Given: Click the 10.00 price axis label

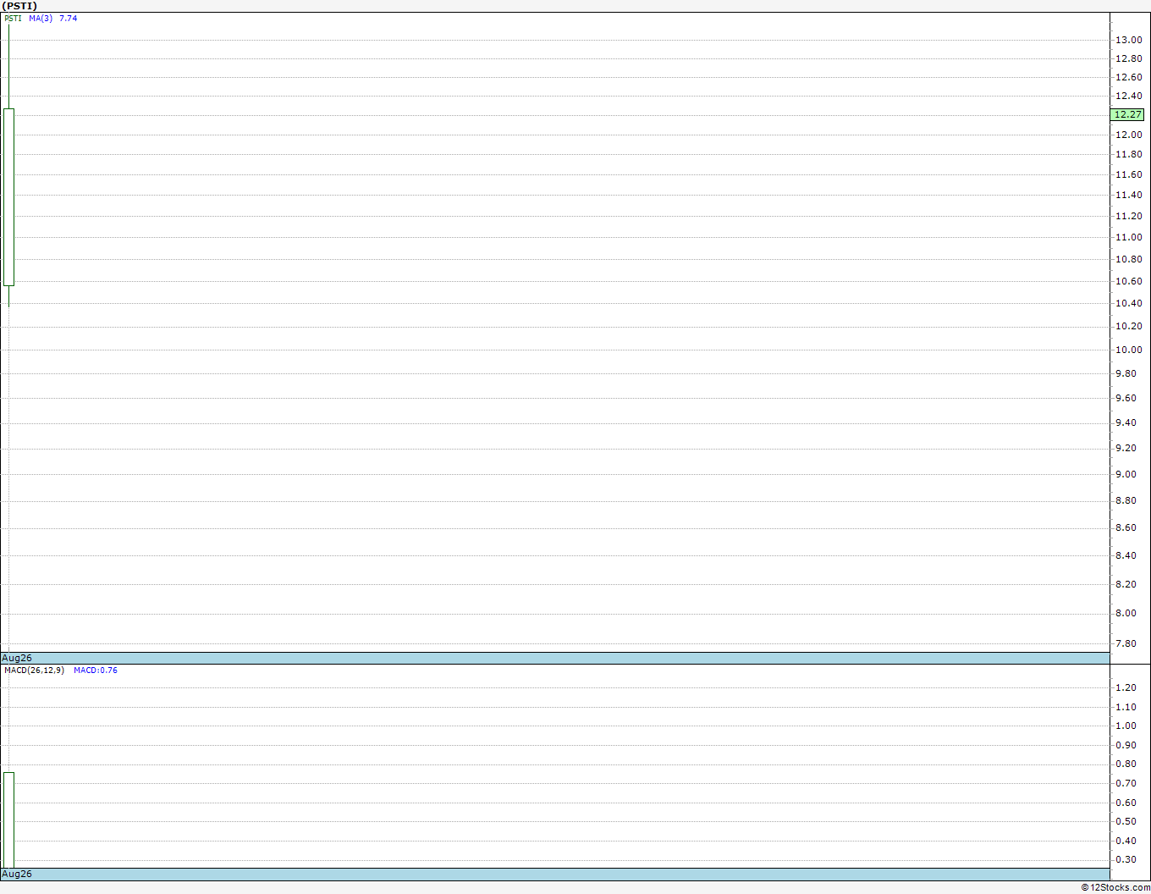Looking at the screenshot, I should [x=1128, y=350].
